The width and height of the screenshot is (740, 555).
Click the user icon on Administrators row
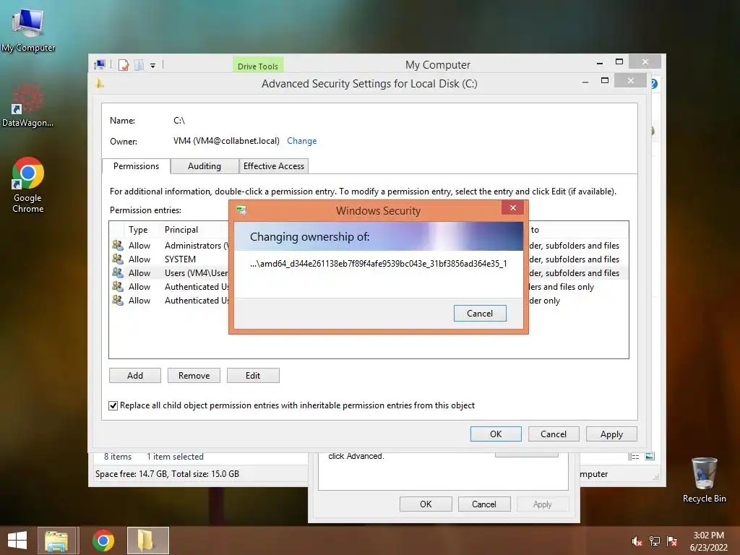point(118,246)
